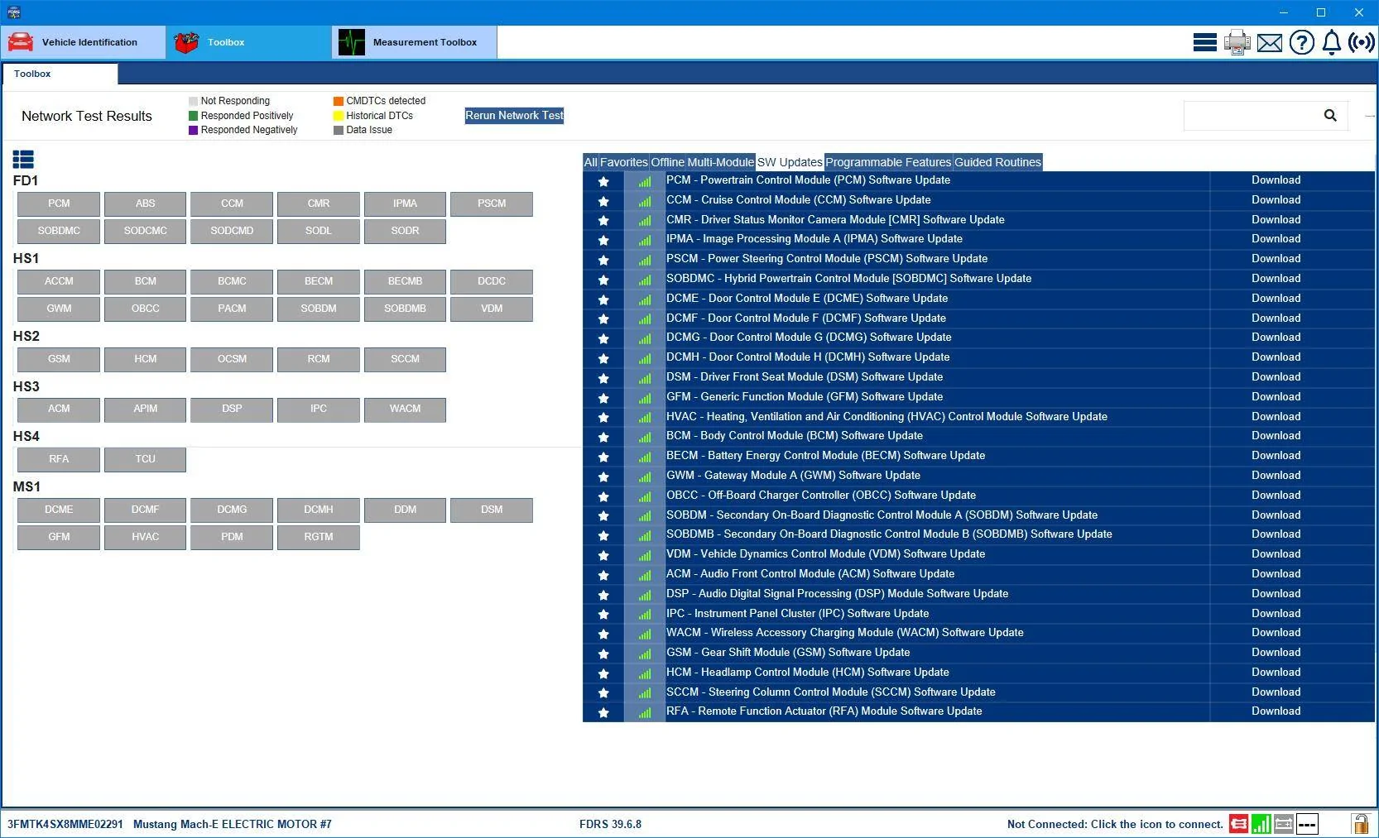Viewport: 1379px width, 838px height.
Task: Toggle favorite star for PCM Software Update
Action: pyautogui.click(x=603, y=181)
